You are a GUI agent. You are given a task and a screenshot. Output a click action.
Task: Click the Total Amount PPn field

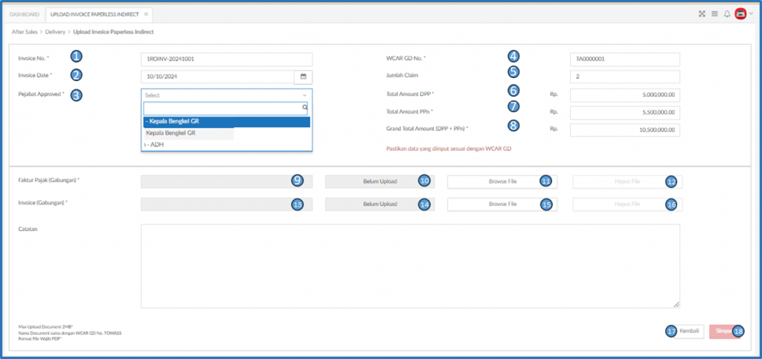625,112
